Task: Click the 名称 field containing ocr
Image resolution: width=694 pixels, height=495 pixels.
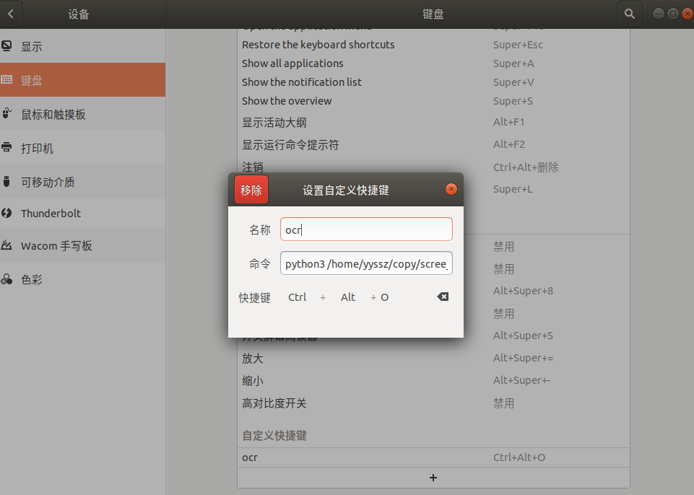Action: 366,229
